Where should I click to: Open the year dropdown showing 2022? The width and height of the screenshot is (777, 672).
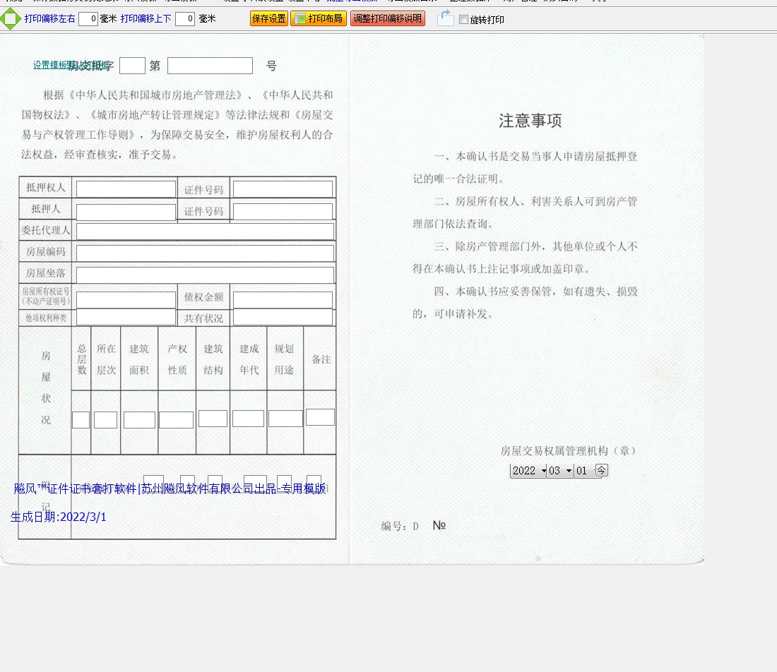(528, 471)
